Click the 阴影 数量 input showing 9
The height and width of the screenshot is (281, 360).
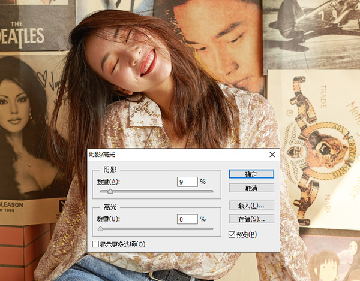tap(187, 182)
